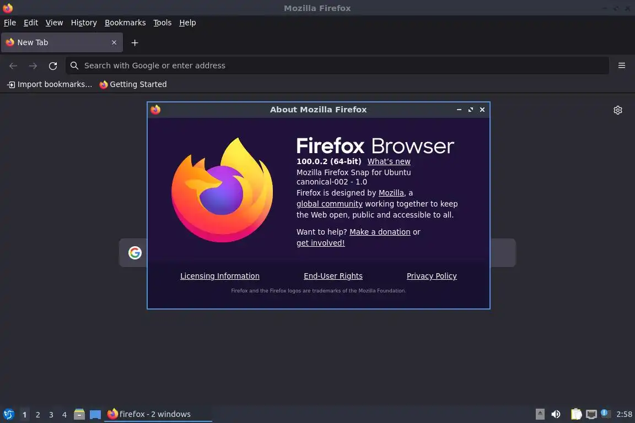Select the version text 100.0.2 (64-bit)
This screenshot has height=423, width=635.
click(x=329, y=161)
